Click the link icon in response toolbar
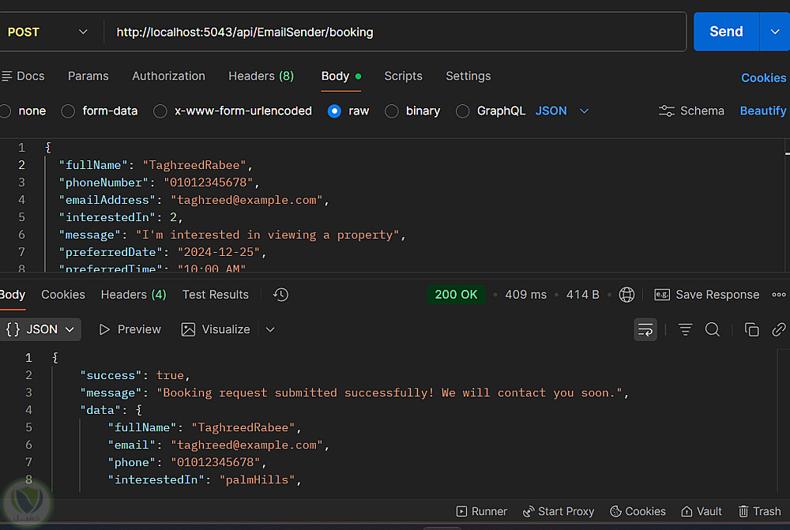The height and width of the screenshot is (530, 790). tap(778, 329)
